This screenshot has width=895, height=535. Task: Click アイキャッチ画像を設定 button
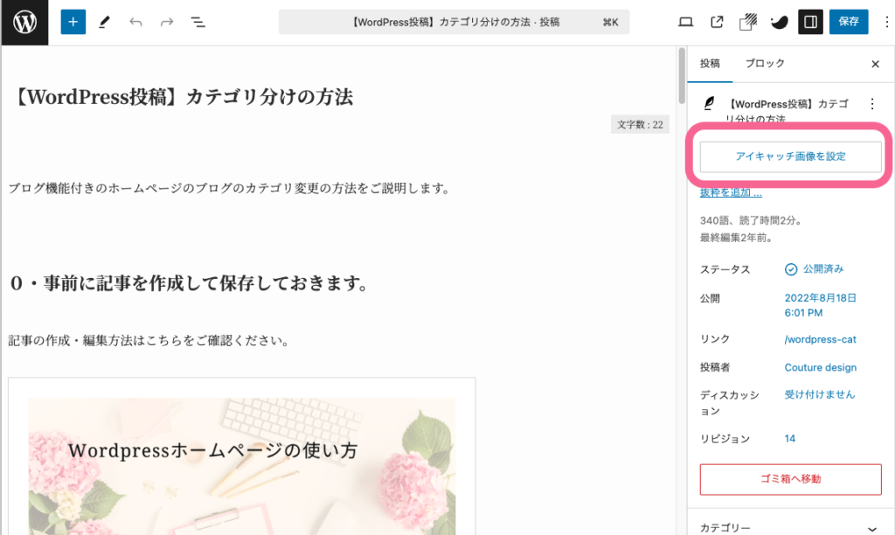(790, 156)
